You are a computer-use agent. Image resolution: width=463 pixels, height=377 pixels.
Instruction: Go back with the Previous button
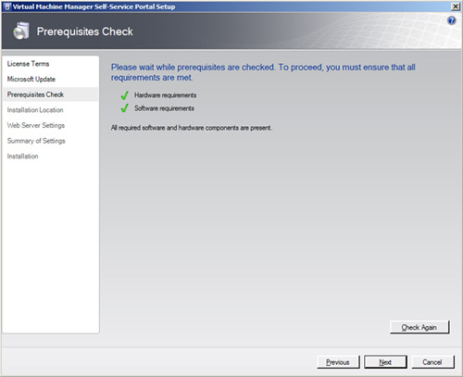338,362
